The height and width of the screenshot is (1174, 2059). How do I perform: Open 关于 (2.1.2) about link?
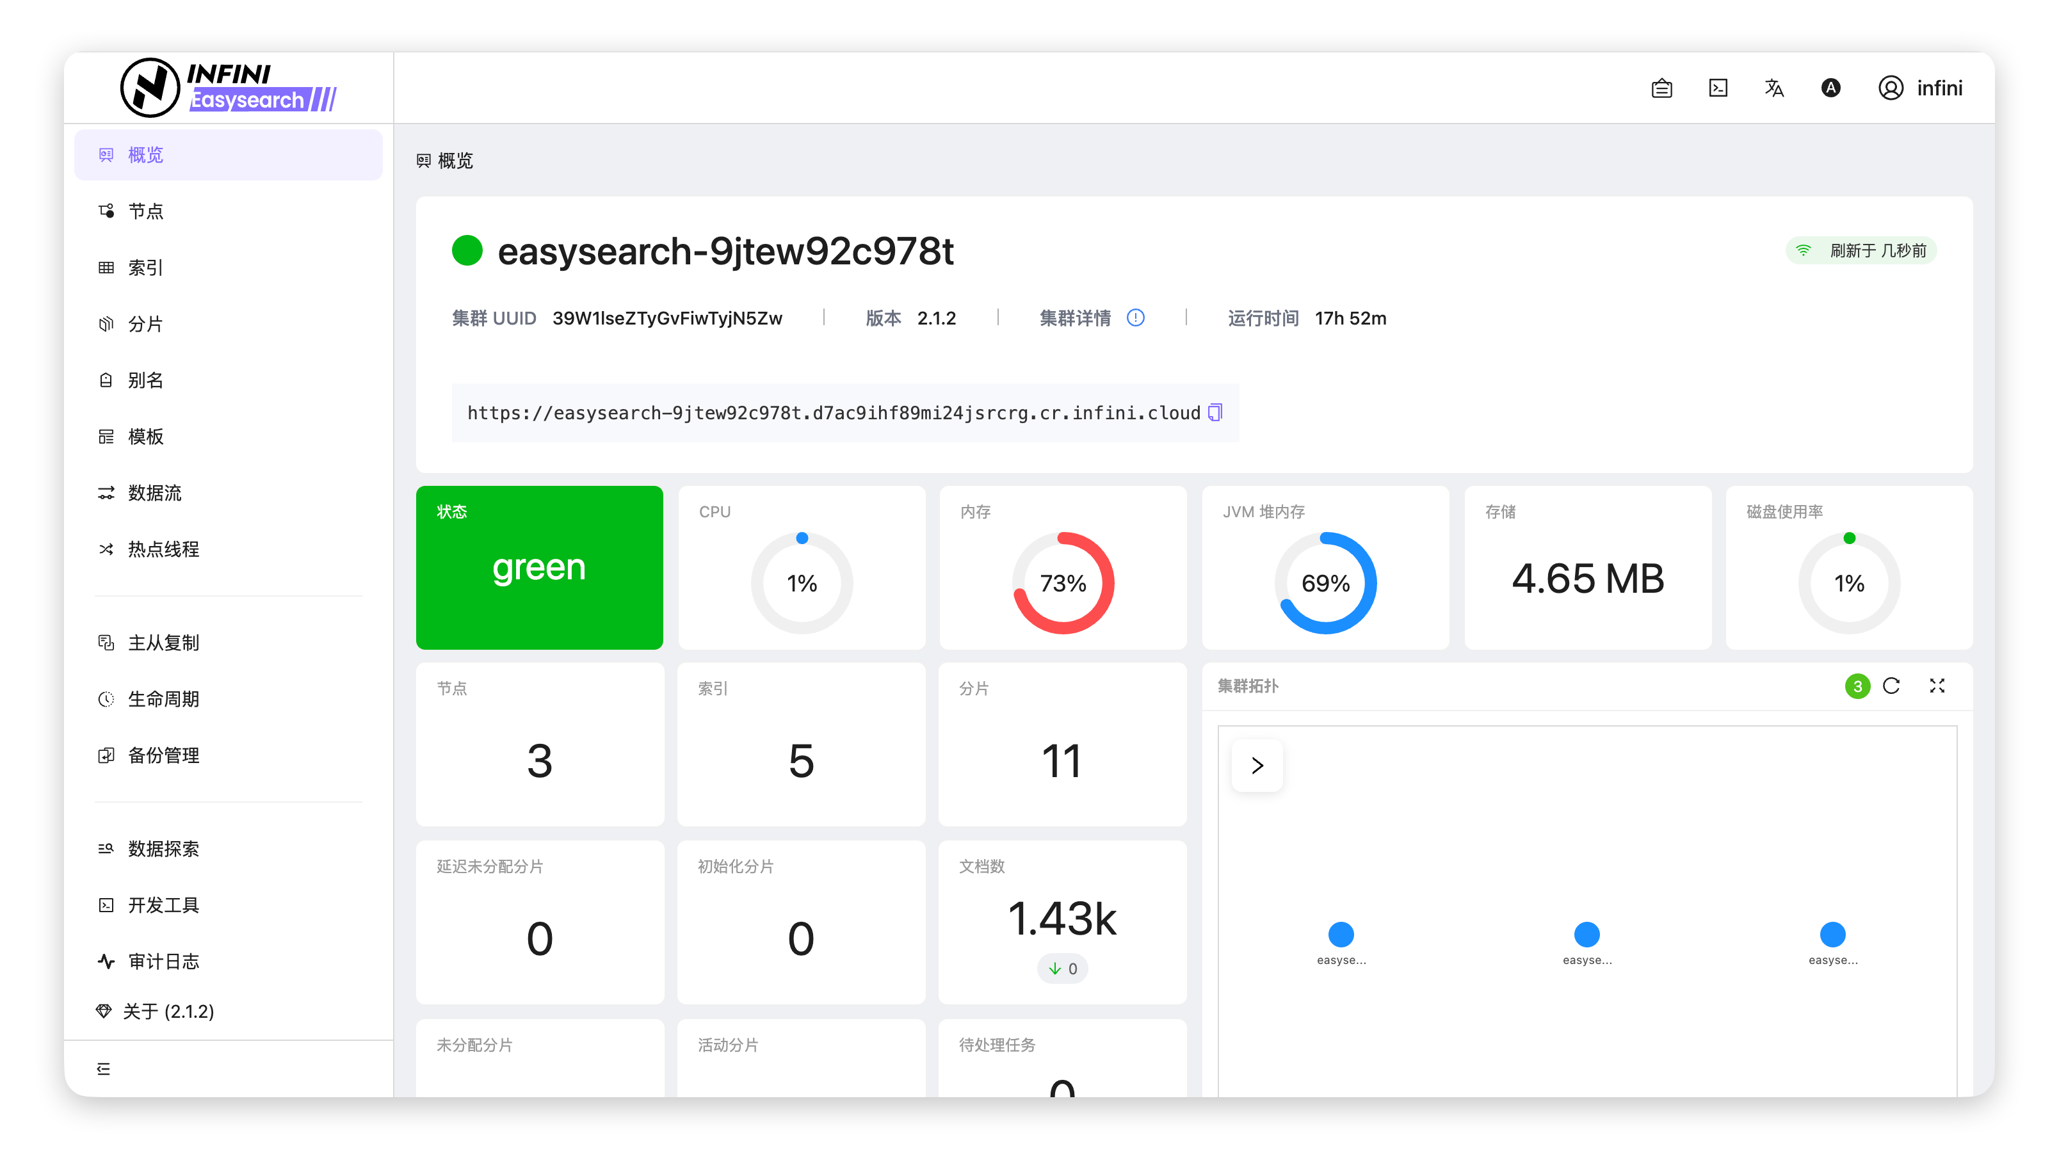168,1011
